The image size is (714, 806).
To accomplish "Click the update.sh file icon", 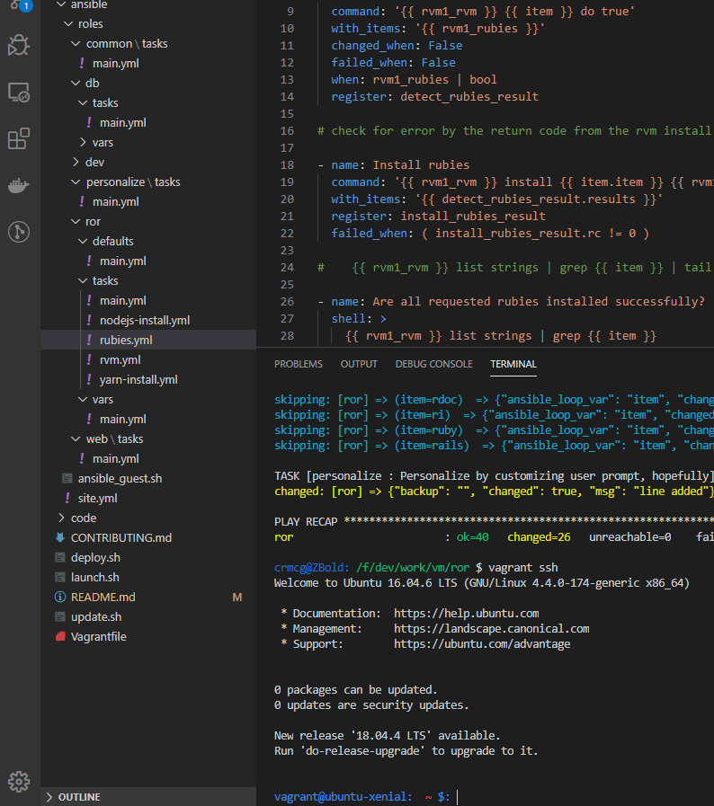I will 60,616.
